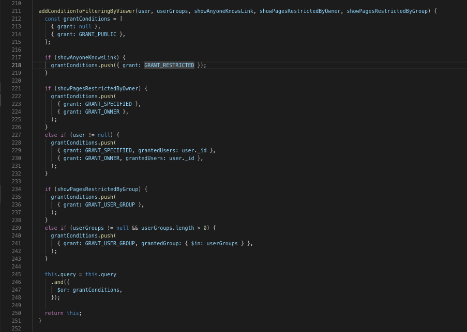Click userGroups.length on line 239
The image size is (467, 332).
[168, 228]
